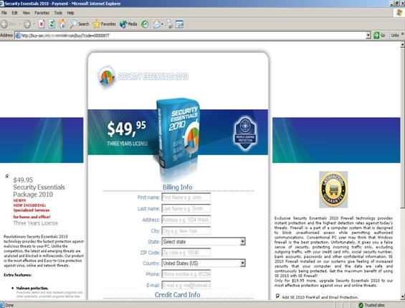
Task: Open the Back button history dropdown arrow
Action: (19, 24)
